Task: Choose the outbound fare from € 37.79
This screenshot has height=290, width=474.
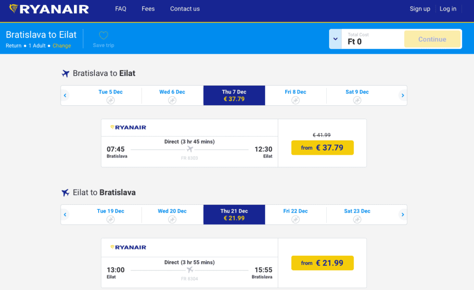Action: pos(323,148)
